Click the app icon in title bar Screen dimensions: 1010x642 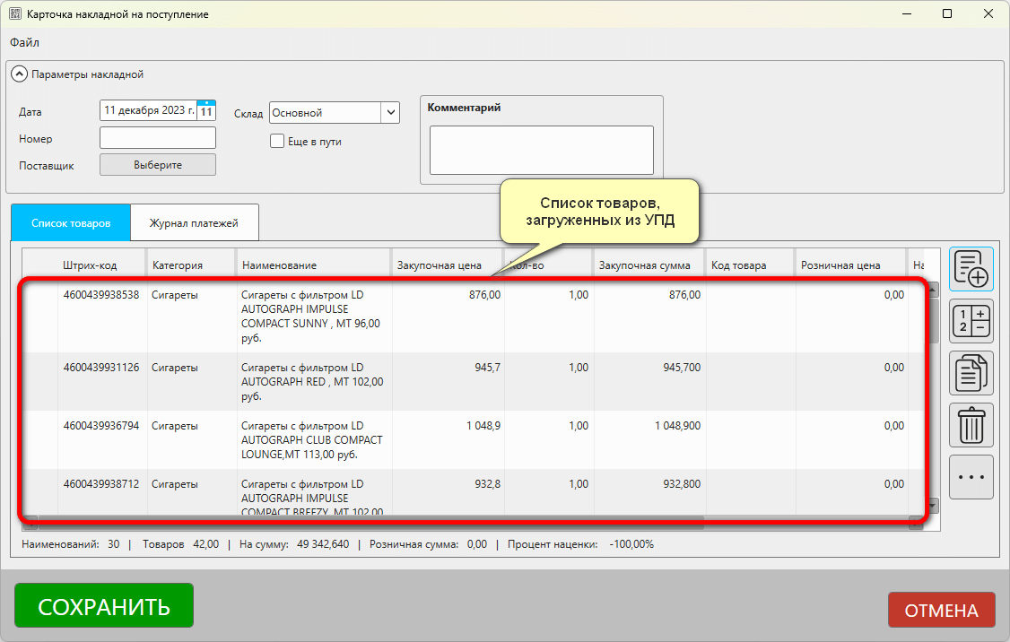click(15, 14)
